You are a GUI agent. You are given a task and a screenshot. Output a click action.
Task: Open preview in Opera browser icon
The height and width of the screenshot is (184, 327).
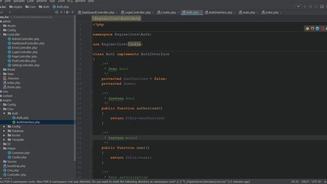(322, 29)
